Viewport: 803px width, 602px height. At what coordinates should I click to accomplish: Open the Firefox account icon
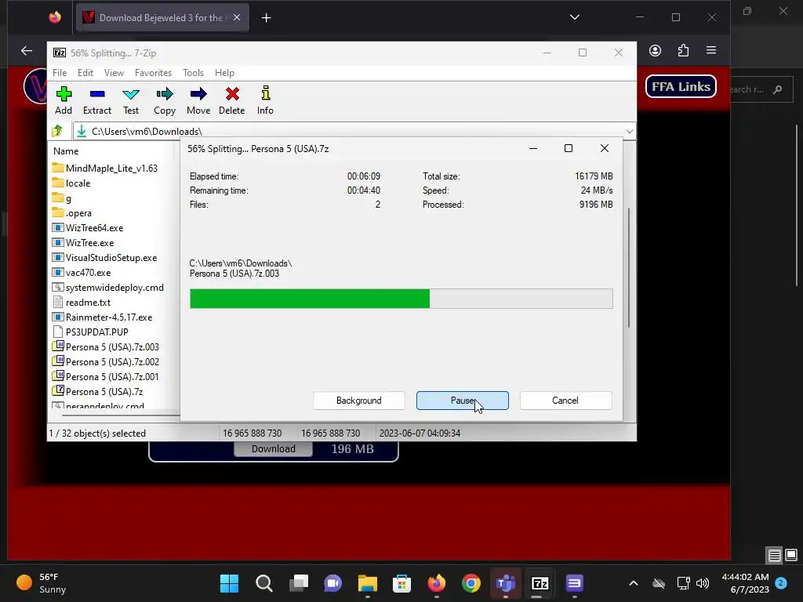655,50
